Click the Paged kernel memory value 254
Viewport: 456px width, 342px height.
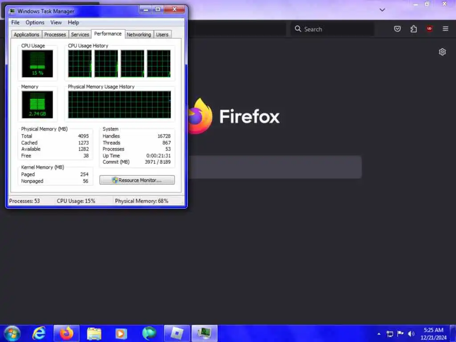84,175
